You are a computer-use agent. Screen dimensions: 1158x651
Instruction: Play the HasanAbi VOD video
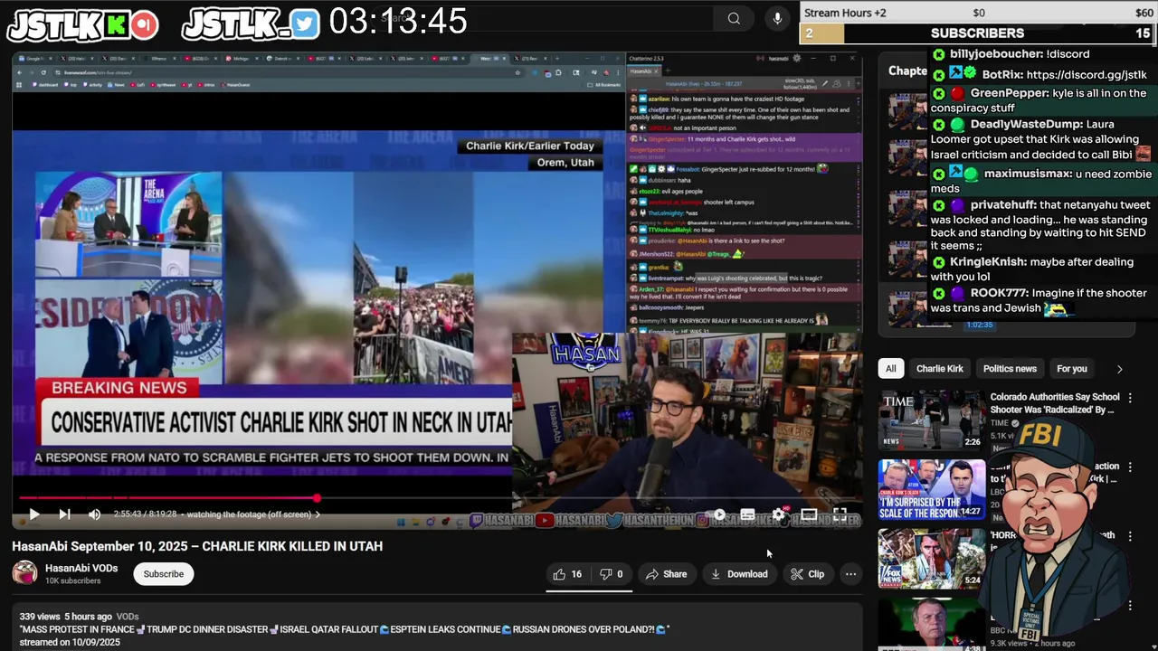(33, 514)
